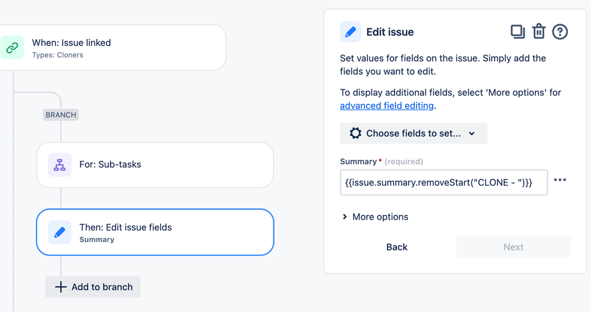This screenshot has width=591, height=312.
Task: Click the duplicate component icon
Action: click(x=518, y=32)
